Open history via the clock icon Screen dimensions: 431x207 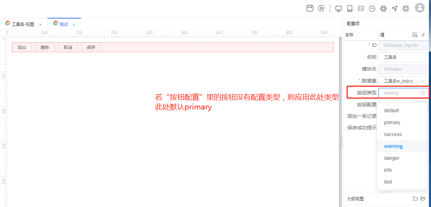[x=372, y=9]
